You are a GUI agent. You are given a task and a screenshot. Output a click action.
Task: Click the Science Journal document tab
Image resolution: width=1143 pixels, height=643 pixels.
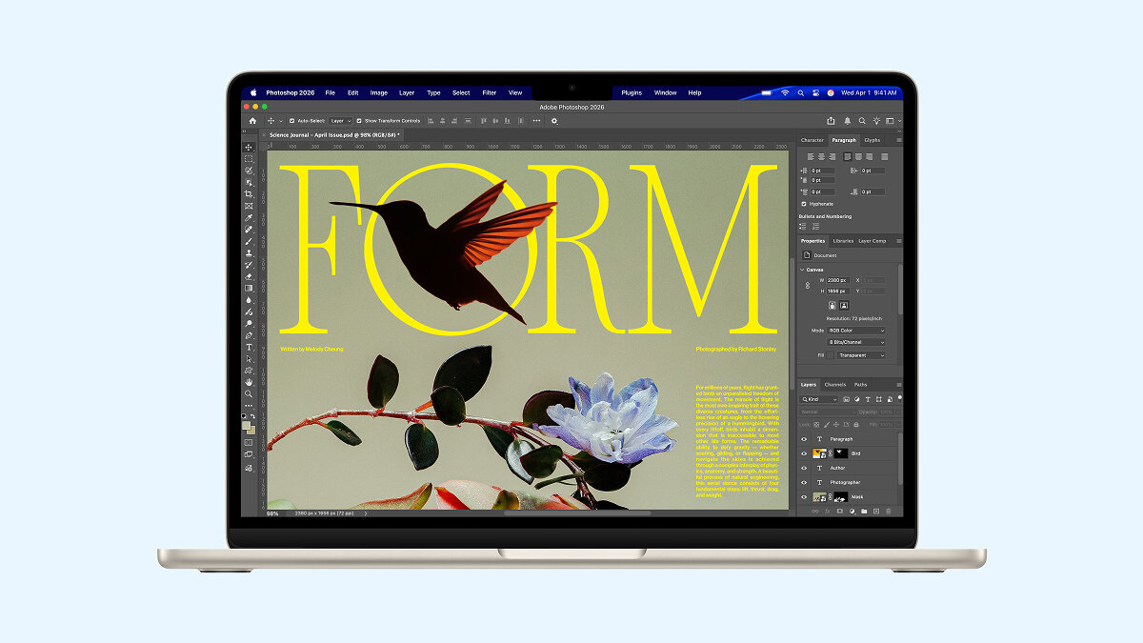click(x=334, y=134)
